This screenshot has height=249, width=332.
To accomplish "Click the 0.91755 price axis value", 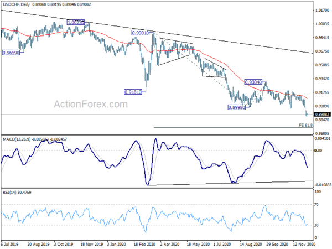I will (322, 92).
